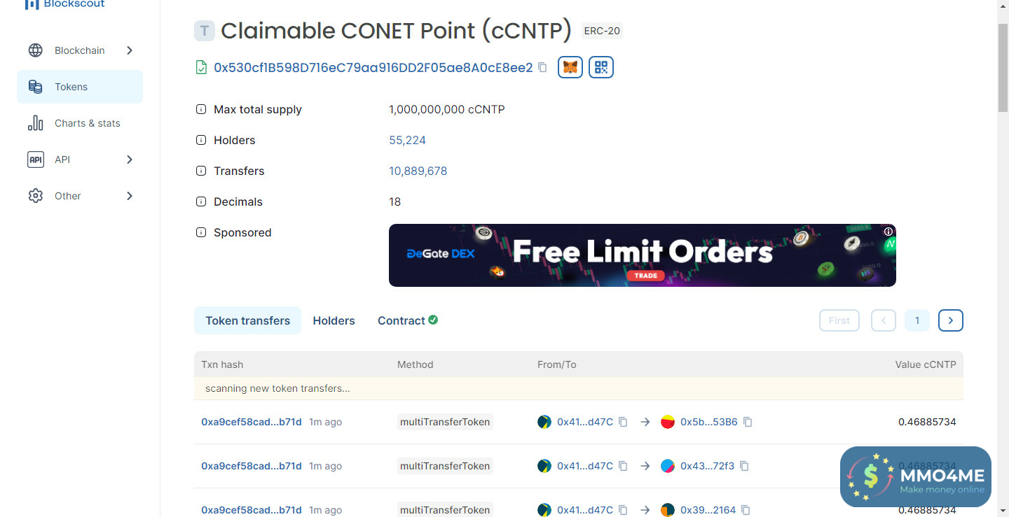Click identicon of address 0x5b...53B6
The height and width of the screenshot is (517, 1009).
click(668, 422)
